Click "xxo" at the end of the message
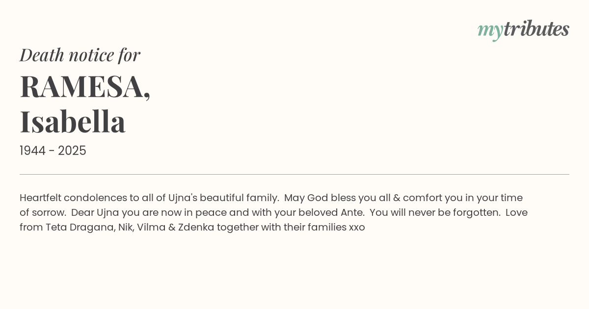Screen dimensions: 589x309 (357, 228)
